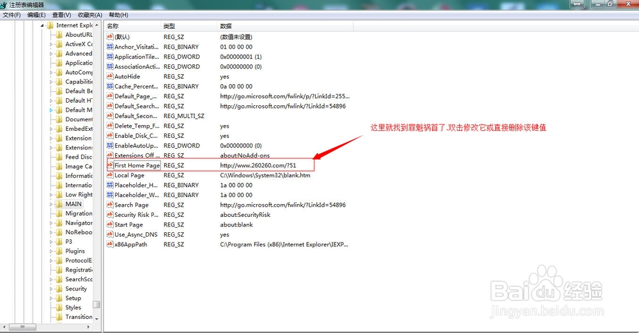Select the AboutURL key in the tree
639x333 pixels.
(79, 34)
